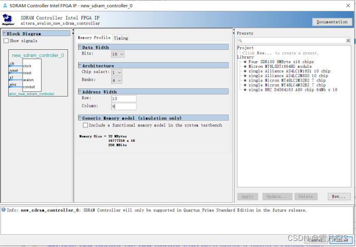
Task: Click the clk port in block diagram
Action: point(12,64)
